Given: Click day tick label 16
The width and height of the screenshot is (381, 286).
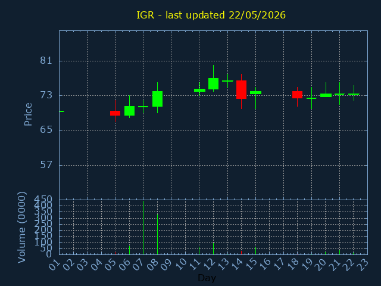Looking at the screenshot, I should pos(265,265).
